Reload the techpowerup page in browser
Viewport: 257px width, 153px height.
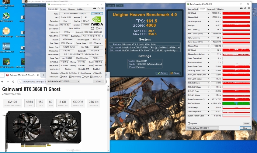pyautogui.click(x=13, y=81)
